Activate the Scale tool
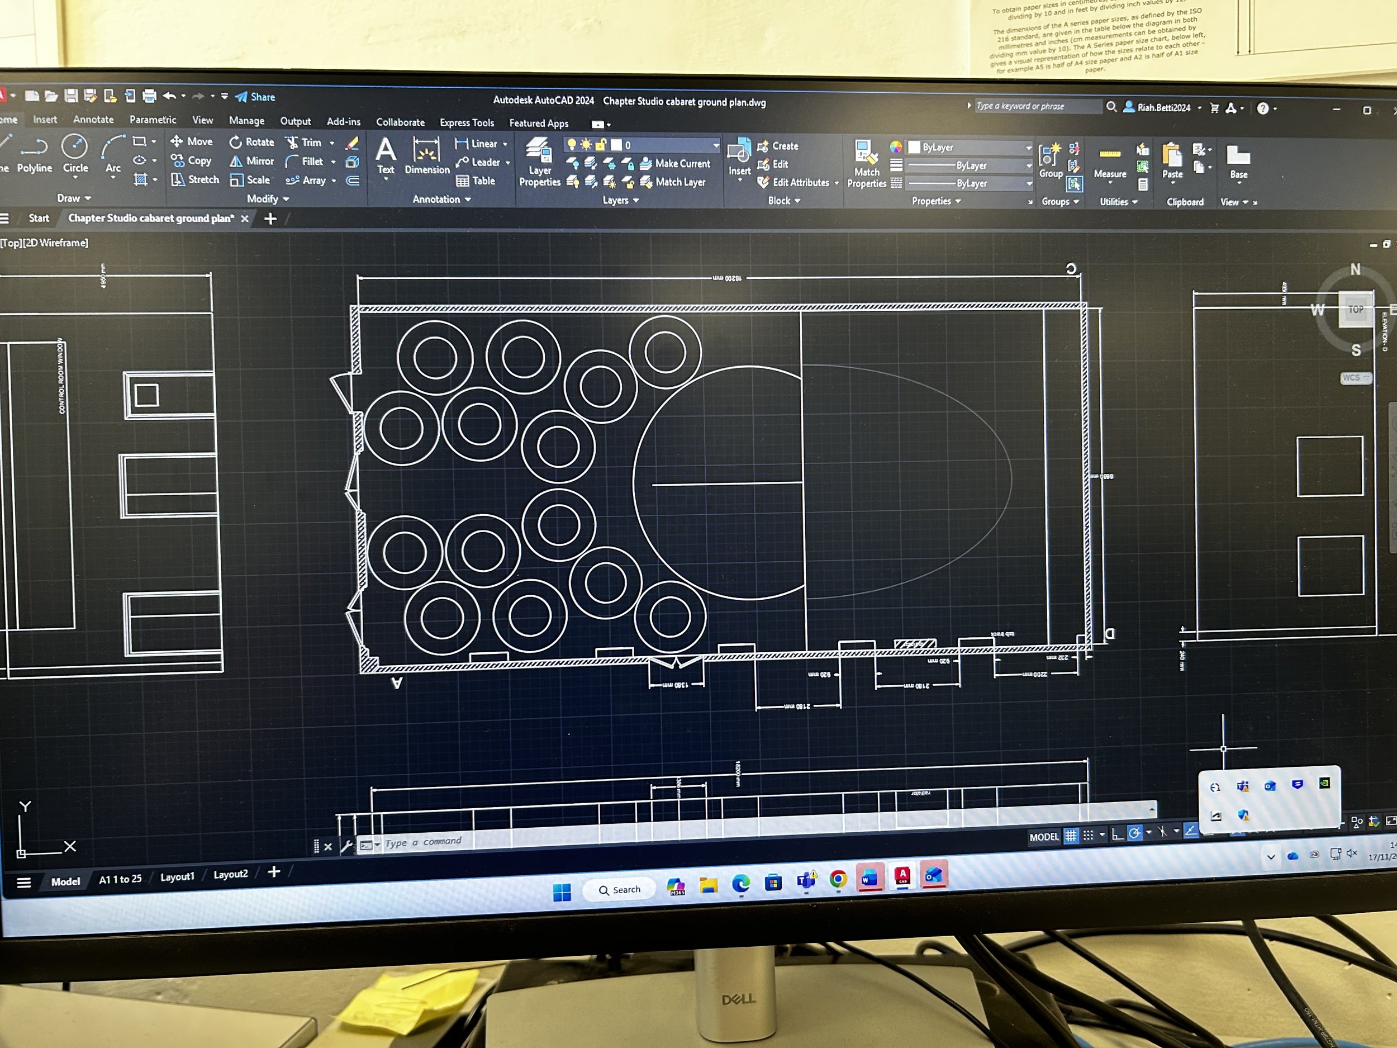The image size is (1397, 1048). click(250, 180)
